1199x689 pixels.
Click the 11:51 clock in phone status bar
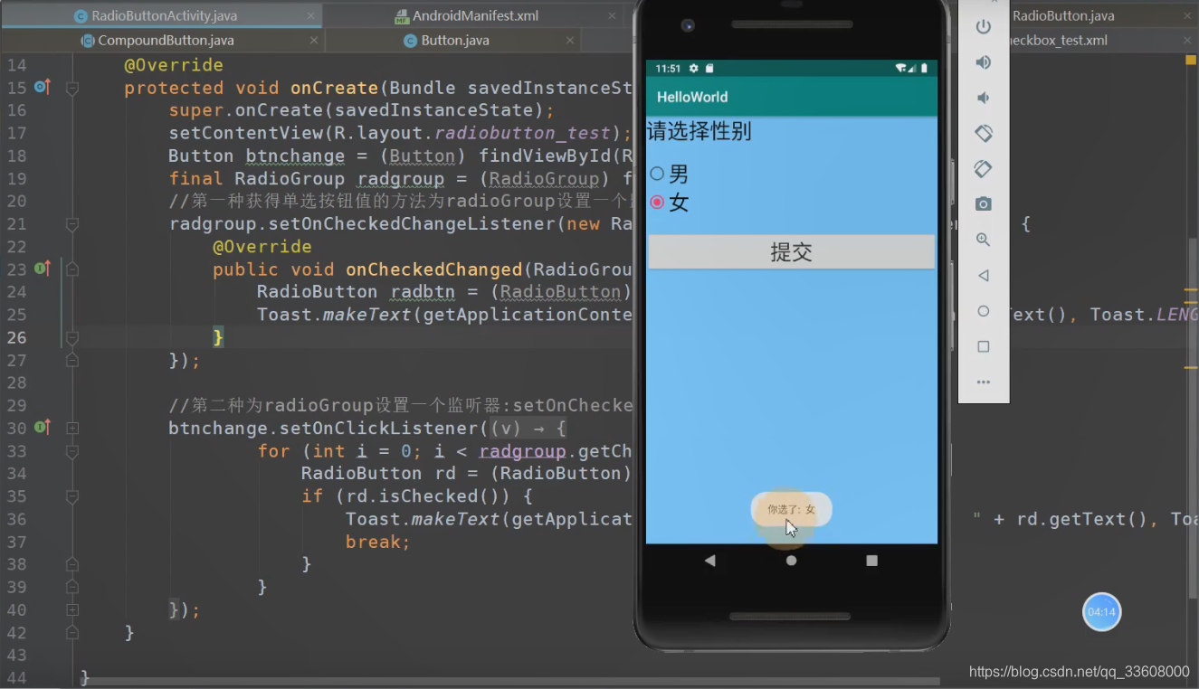(668, 69)
